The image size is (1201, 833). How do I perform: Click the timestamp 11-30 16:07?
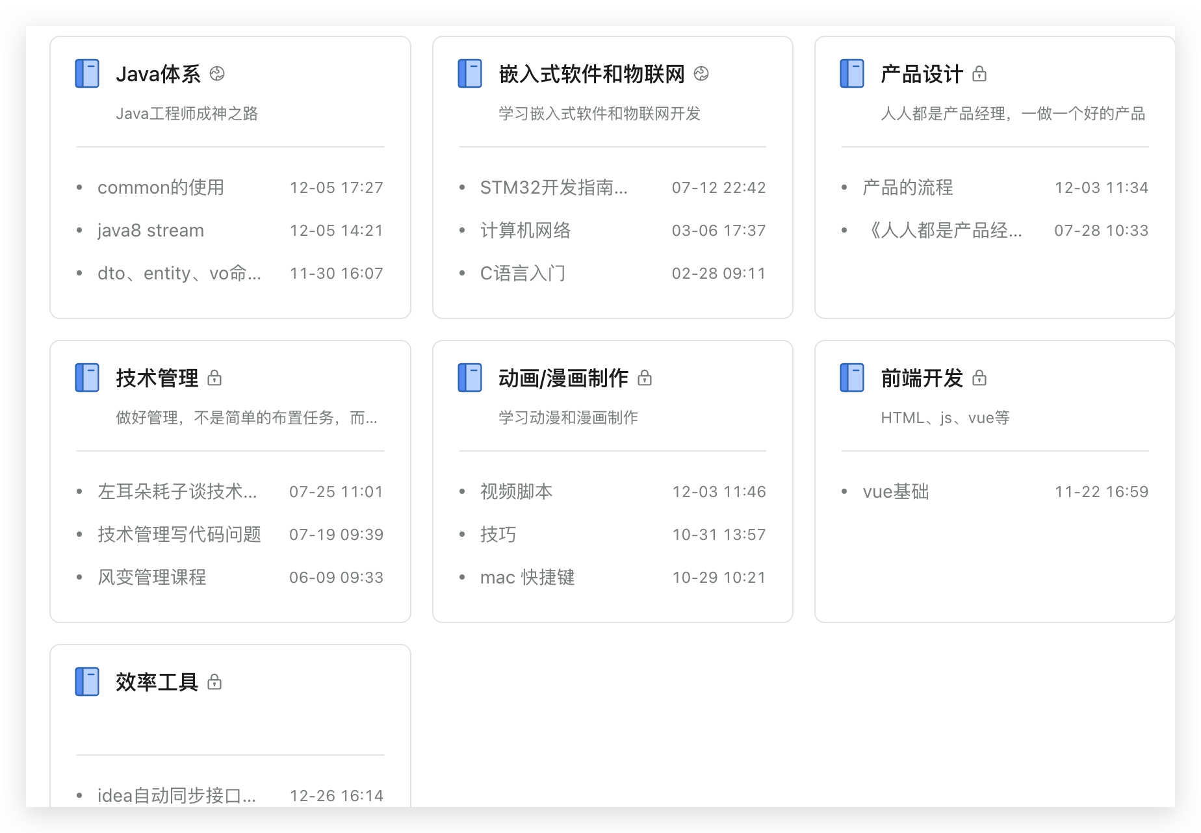point(337,274)
